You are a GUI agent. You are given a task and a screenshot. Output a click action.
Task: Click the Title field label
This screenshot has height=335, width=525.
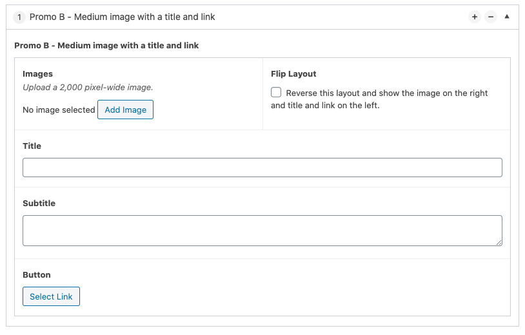pyautogui.click(x=32, y=146)
